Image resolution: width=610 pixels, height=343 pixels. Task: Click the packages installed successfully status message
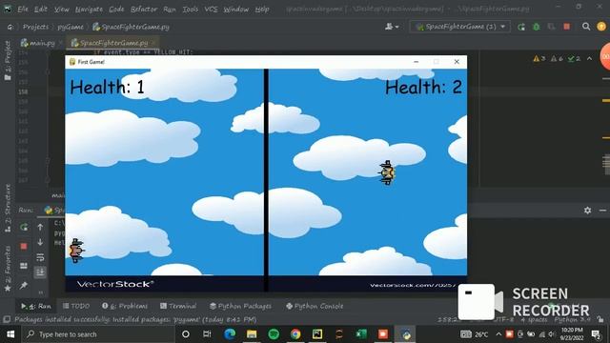point(135,319)
